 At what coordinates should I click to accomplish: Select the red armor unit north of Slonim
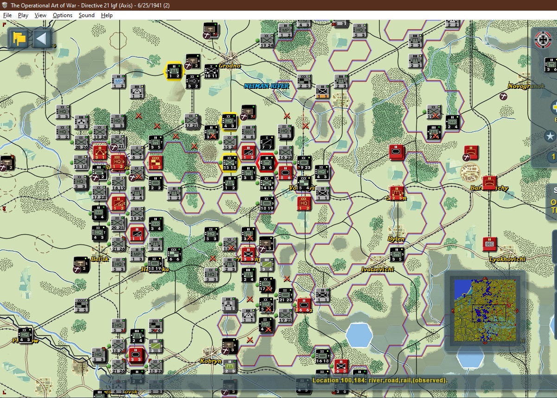[397, 152]
